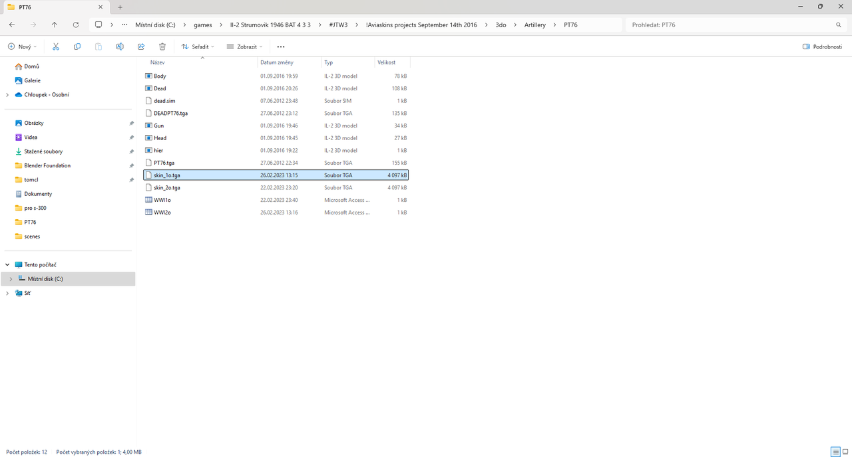Go back with the left arrow
The height and width of the screenshot is (457, 852).
(12, 25)
